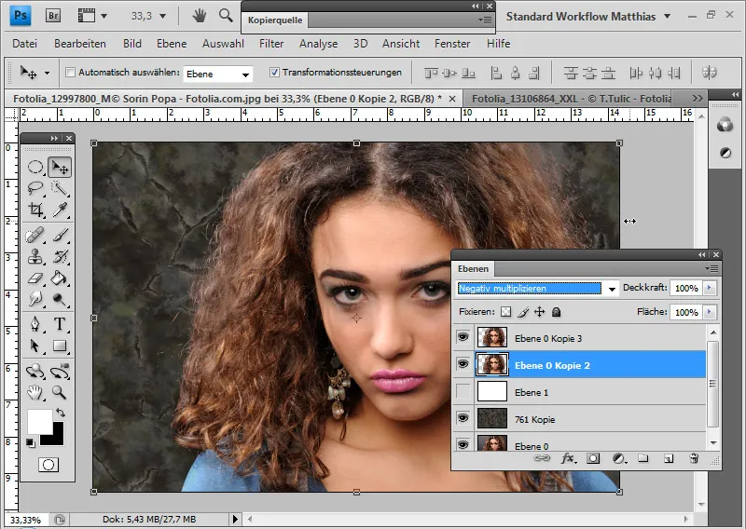Add a layer mask
This screenshot has height=529, width=746.
[593, 458]
